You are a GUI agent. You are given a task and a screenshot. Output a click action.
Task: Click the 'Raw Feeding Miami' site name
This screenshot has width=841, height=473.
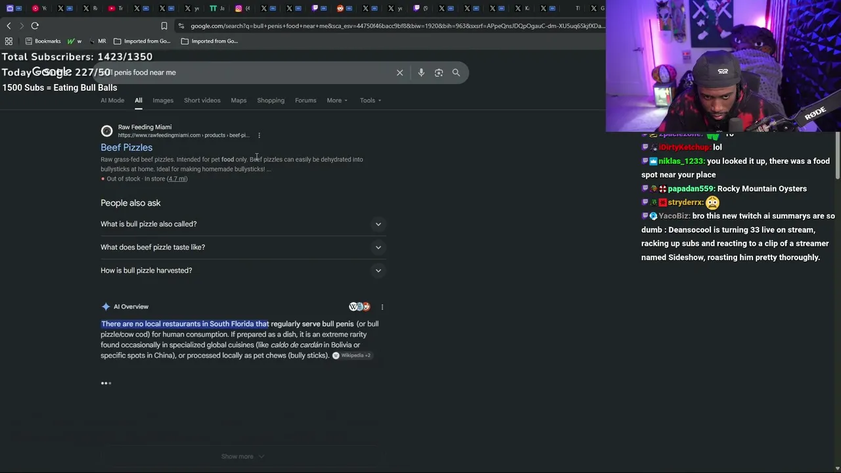click(145, 127)
